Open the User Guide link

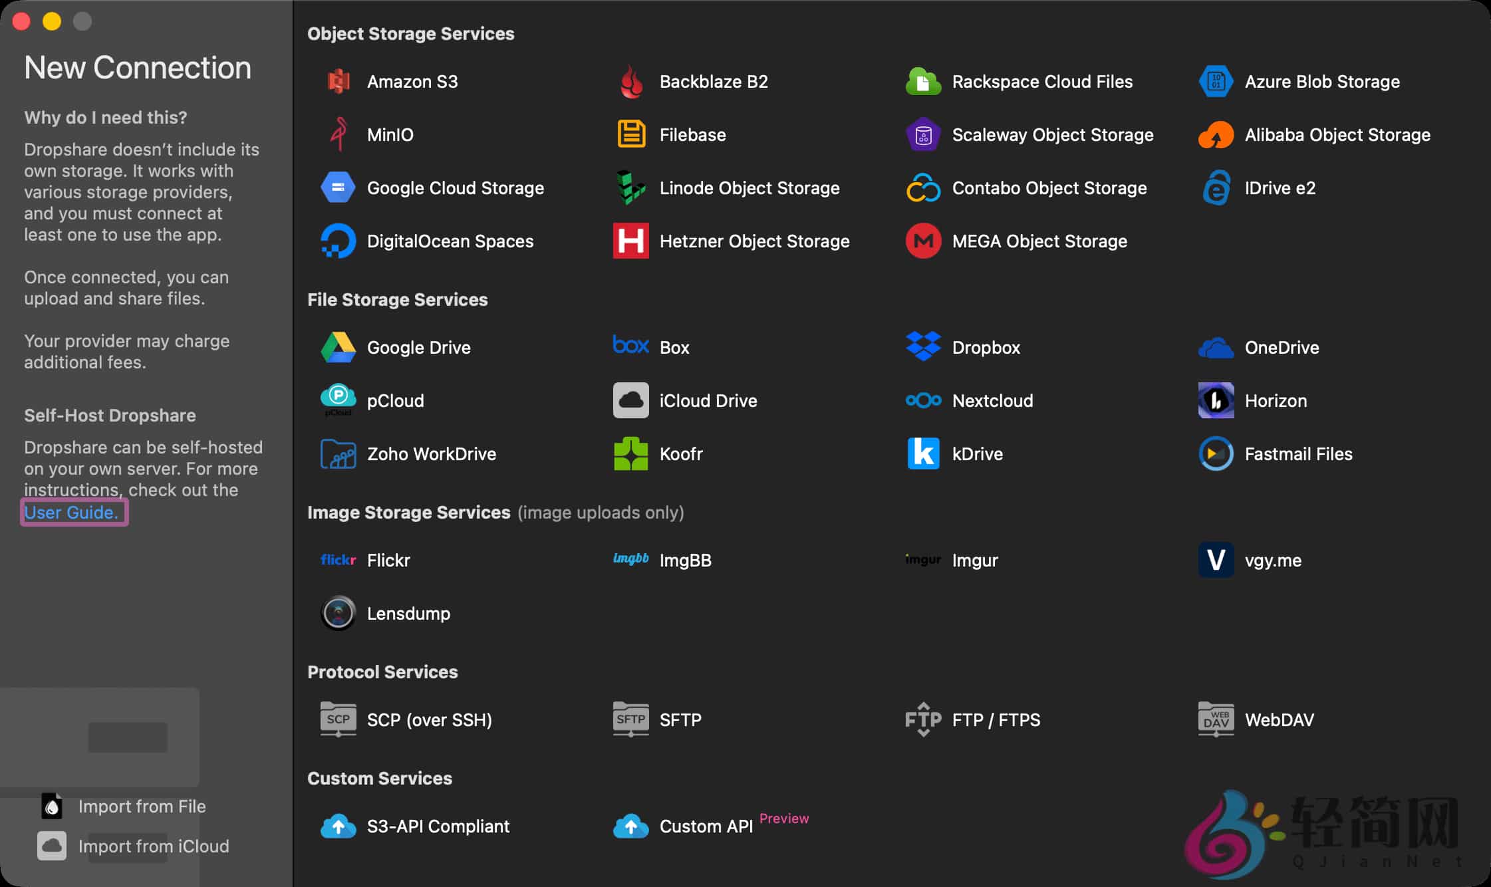(71, 513)
